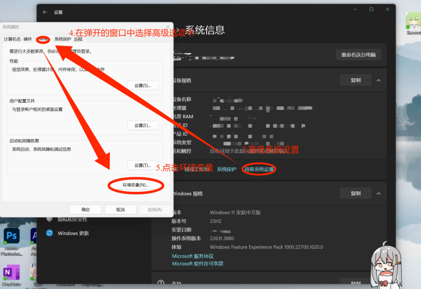Confirm with the 确定 button

(86, 210)
